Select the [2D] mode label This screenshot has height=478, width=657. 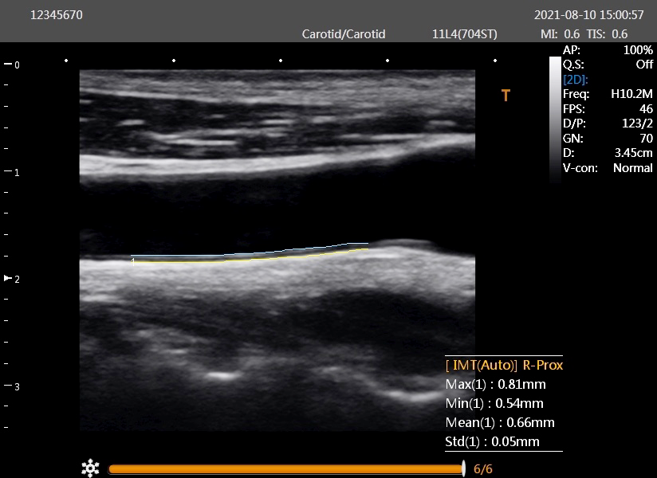[576, 79]
